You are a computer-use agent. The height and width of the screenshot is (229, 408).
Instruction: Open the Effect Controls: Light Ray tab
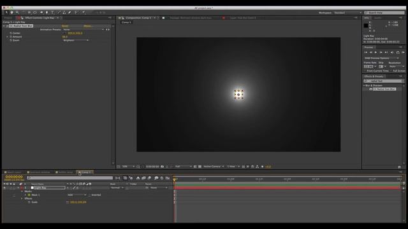39,18
